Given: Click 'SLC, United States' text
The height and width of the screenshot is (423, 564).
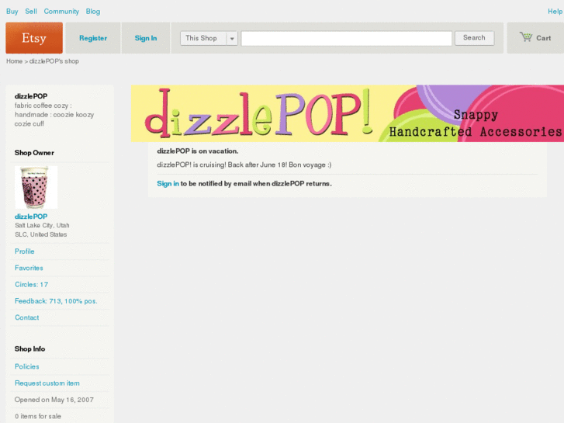Looking at the screenshot, I should click(40, 234).
